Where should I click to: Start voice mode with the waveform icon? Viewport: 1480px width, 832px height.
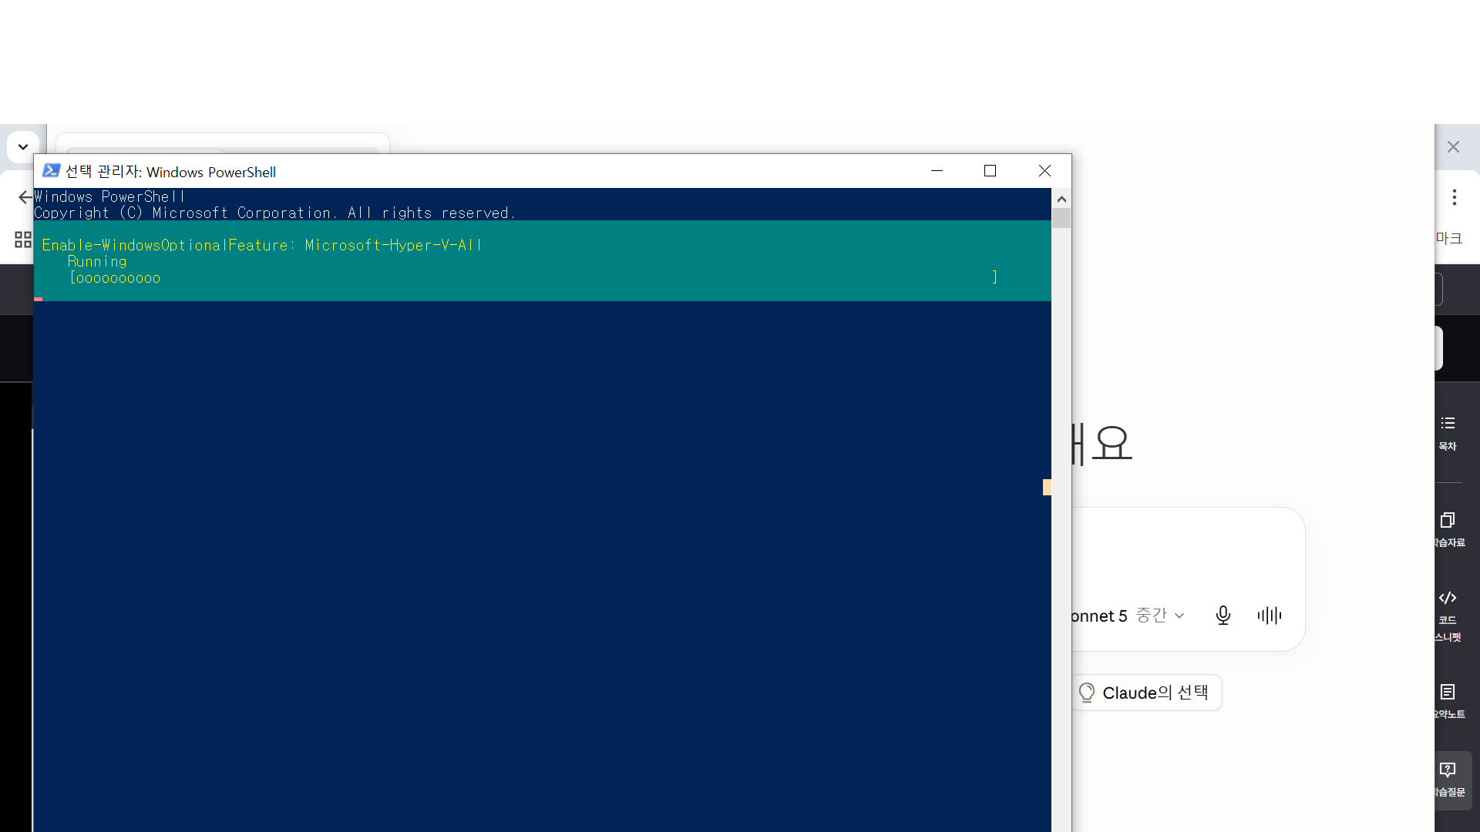tap(1270, 616)
